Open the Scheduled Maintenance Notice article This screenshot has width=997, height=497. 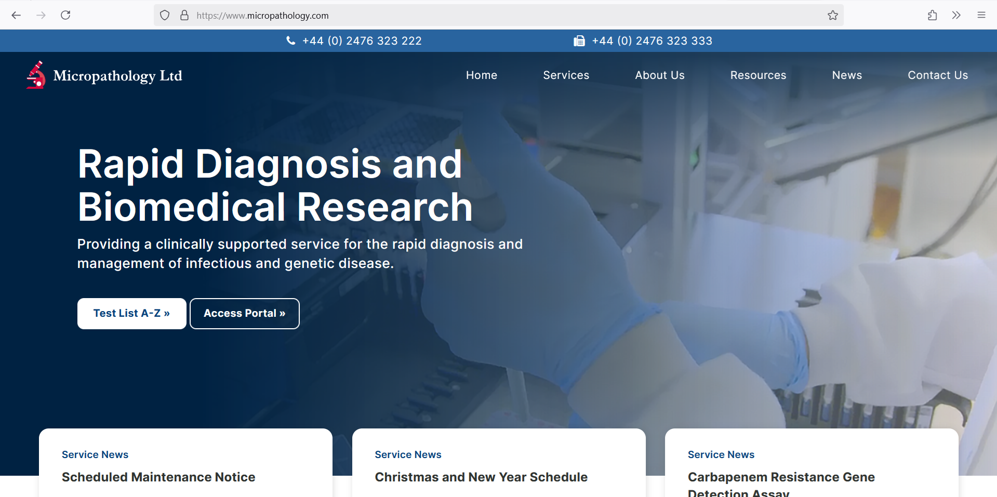tap(158, 477)
